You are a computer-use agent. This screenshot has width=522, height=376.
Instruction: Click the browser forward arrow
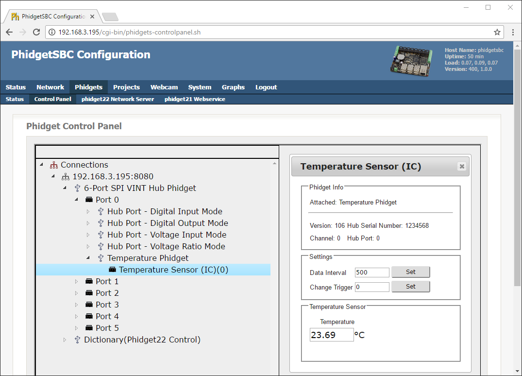tap(23, 32)
